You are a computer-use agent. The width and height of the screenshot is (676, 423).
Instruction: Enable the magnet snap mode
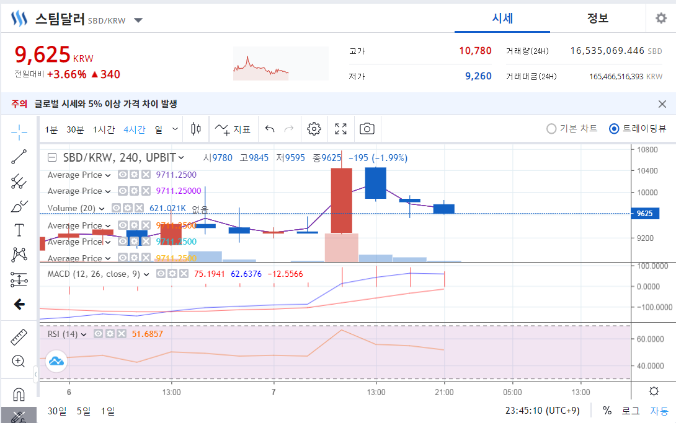pos(19,394)
